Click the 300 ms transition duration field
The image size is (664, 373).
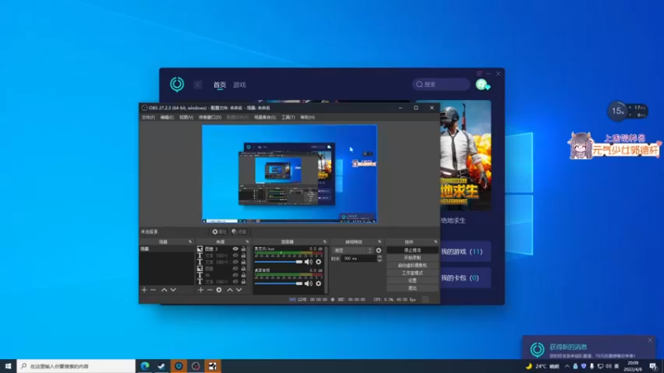(x=359, y=259)
